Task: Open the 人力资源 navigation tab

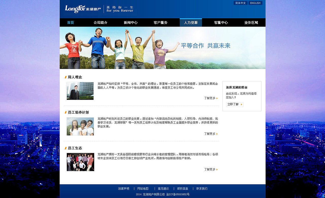Action: coord(191,22)
